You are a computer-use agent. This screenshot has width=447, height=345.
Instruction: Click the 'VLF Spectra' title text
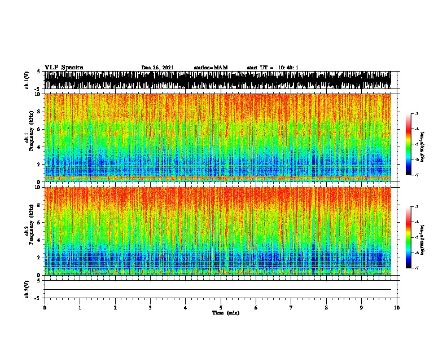[x=64, y=68]
